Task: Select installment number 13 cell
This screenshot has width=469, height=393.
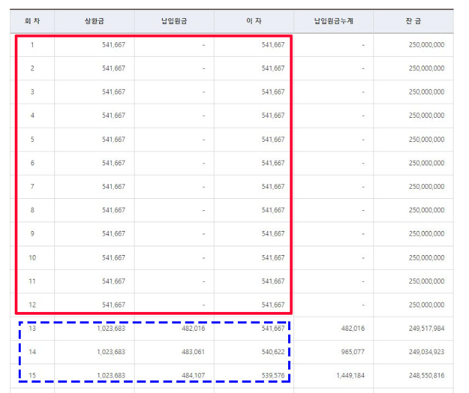Action: [x=32, y=329]
